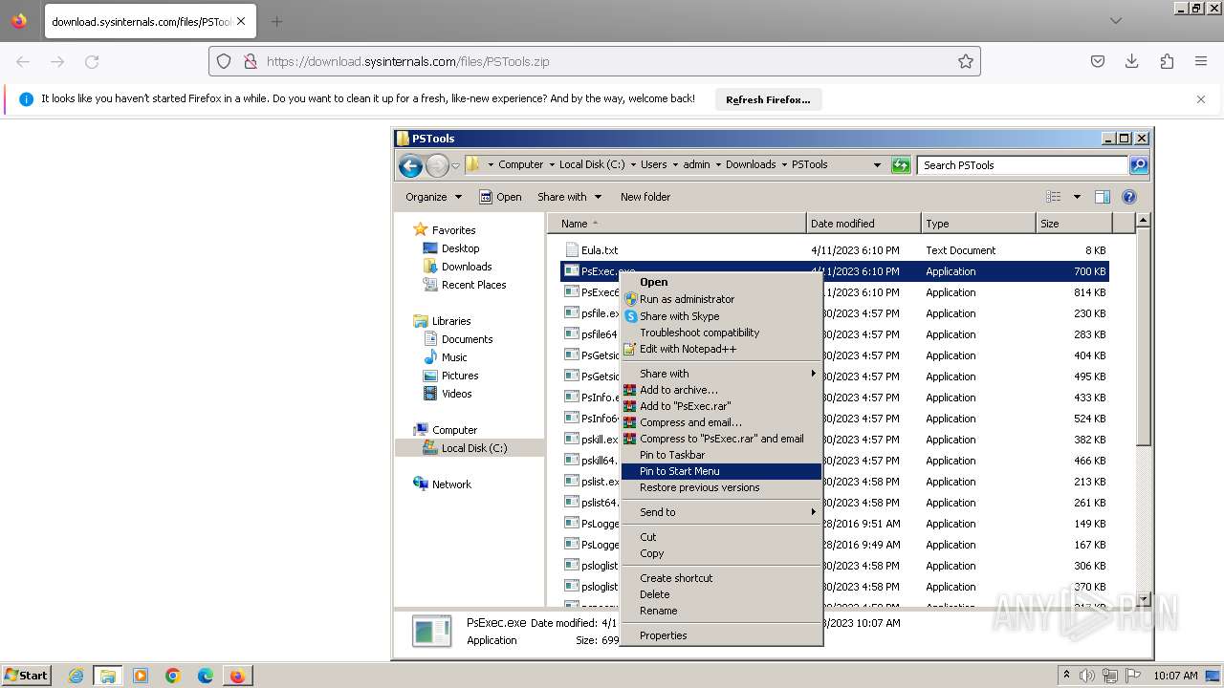This screenshot has width=1224, height=688.
Task: Open Properties from context menu
Action: pyautogui.click(x=721, y=635)
